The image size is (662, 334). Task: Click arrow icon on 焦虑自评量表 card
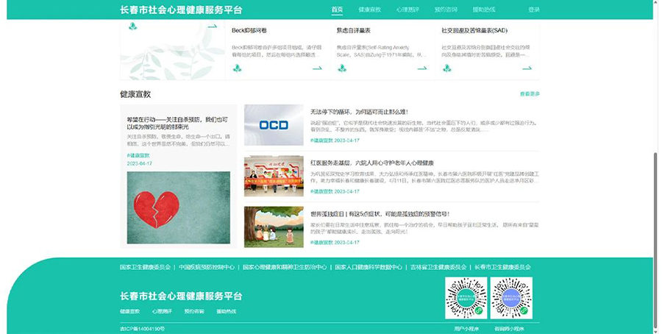[x=421, y=68]
